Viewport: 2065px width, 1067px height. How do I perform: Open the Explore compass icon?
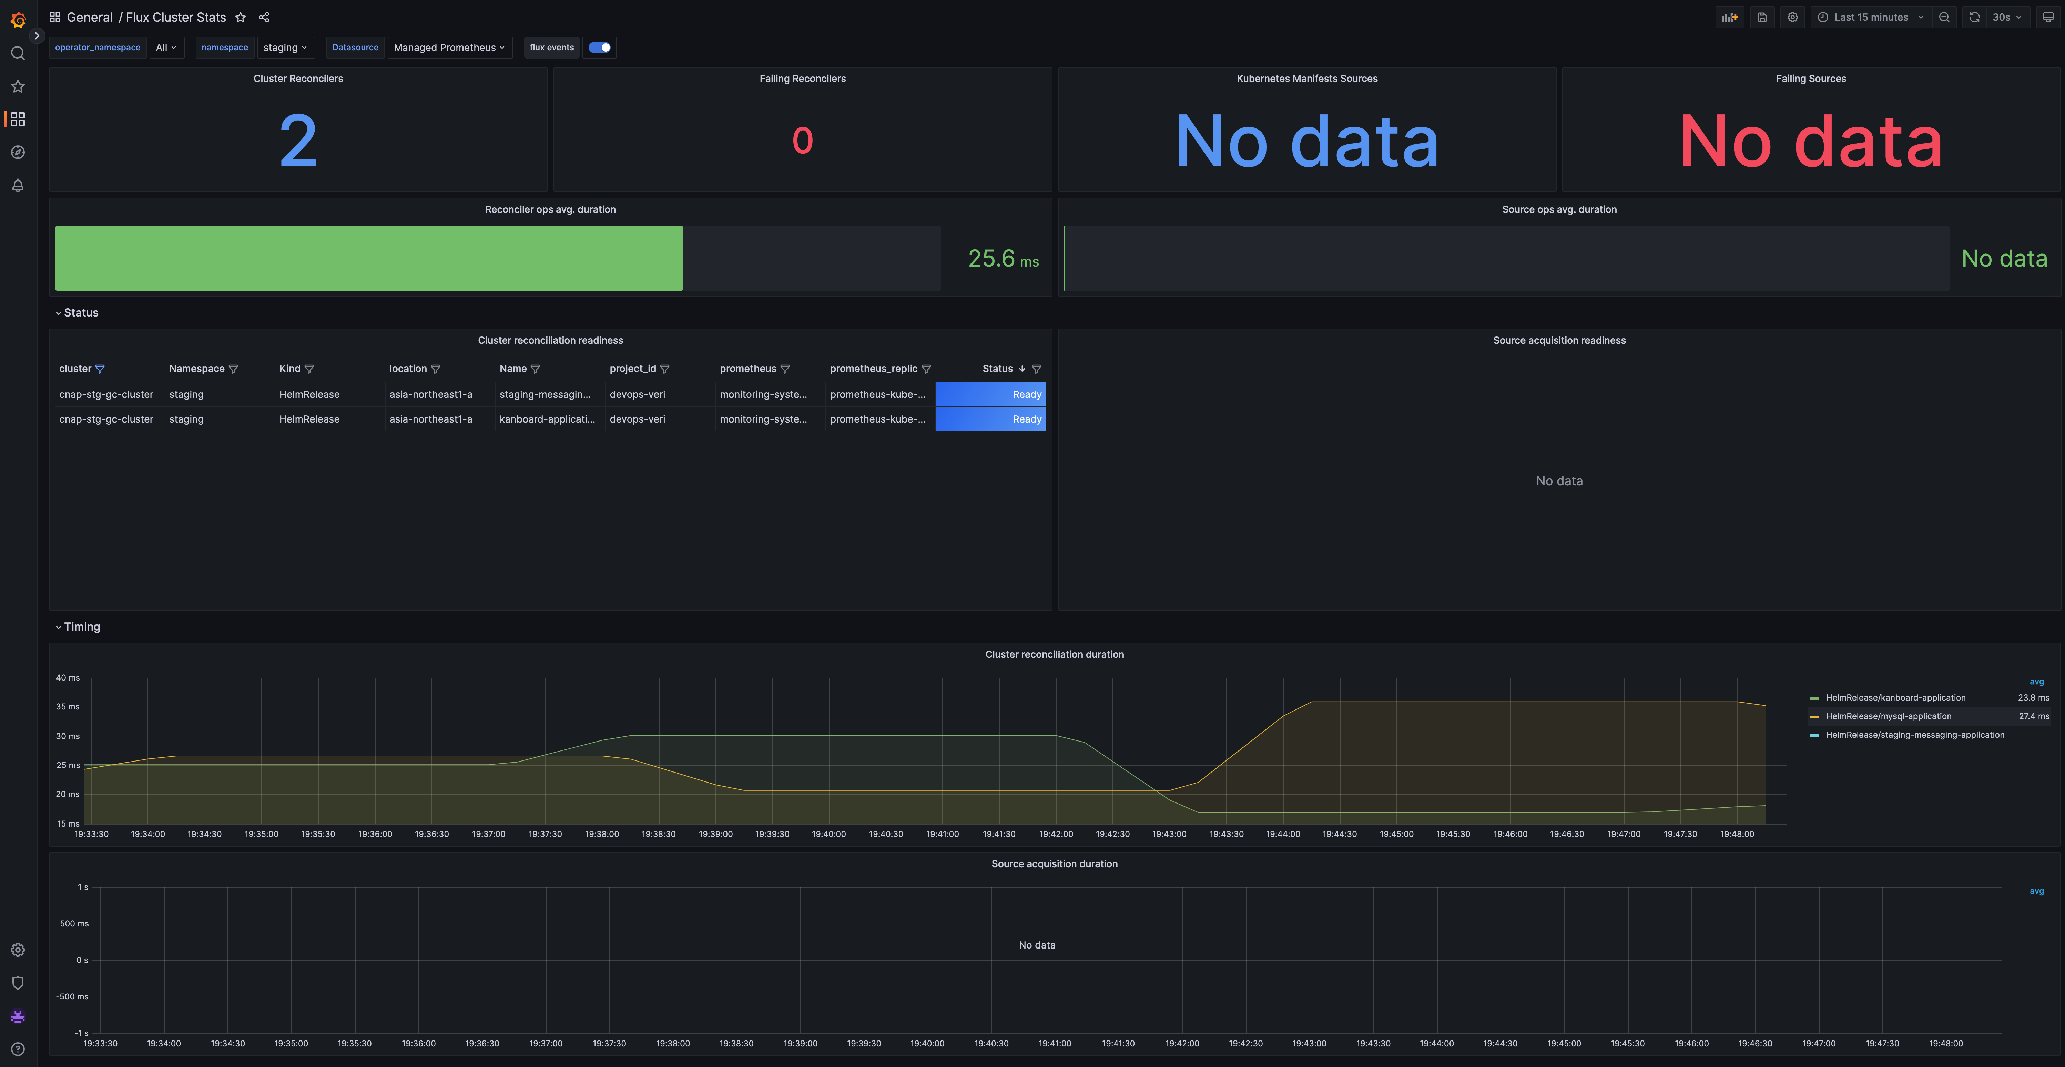pyautogui.click(x=18, y=152)
